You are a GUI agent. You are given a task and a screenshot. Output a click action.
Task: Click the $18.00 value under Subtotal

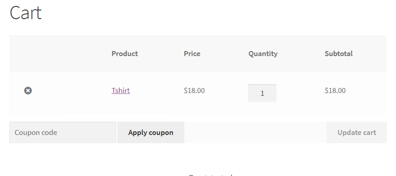335,91
